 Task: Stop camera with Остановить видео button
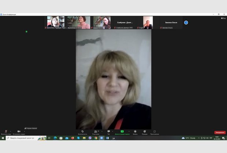pyautogui.click(x=19, y=132)
